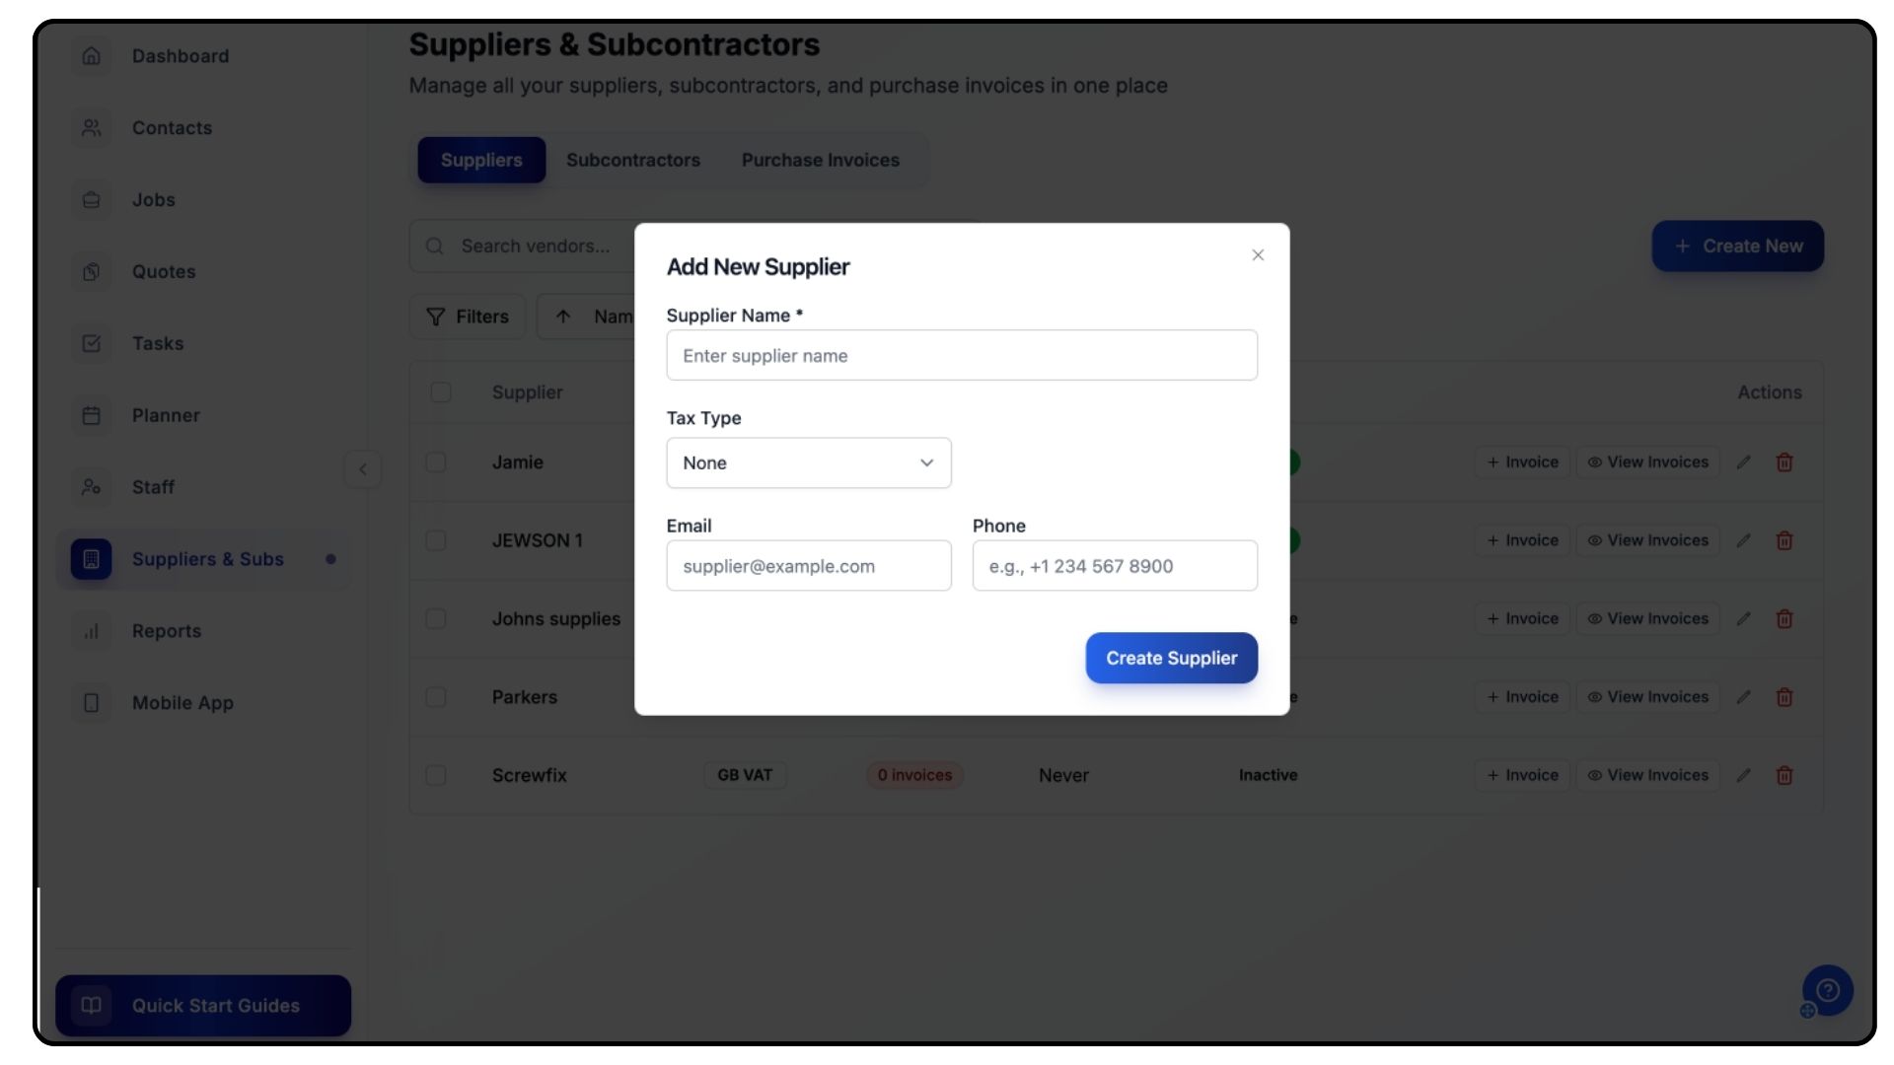Click the Contacts people icon
The image size is (1894, 1065).
(x=92, y=128)
